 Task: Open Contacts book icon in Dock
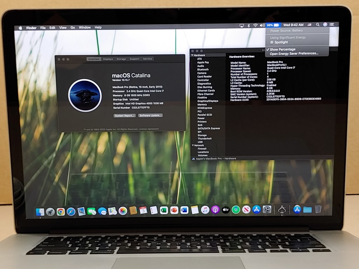tap(133, 211)
